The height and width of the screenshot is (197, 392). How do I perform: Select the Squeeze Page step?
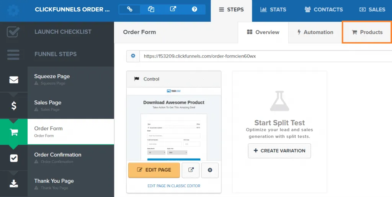[71, 79]
